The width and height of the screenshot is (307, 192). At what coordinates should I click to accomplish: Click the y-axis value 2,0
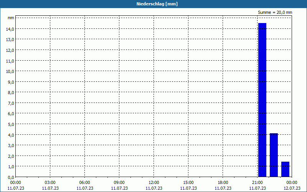point(11,156)
